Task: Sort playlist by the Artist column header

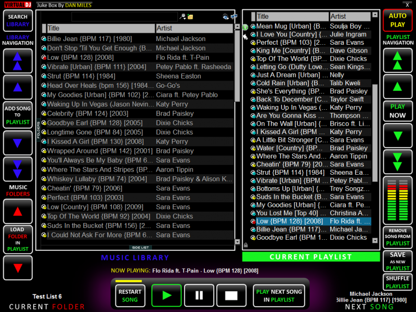Action: coord(350,17)
